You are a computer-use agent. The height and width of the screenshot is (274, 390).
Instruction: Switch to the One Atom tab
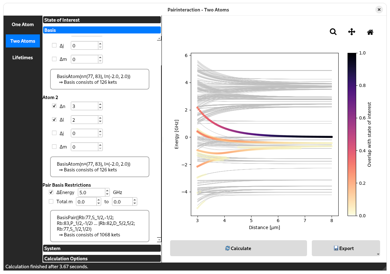pyautogui.click(x=23, y=25)
